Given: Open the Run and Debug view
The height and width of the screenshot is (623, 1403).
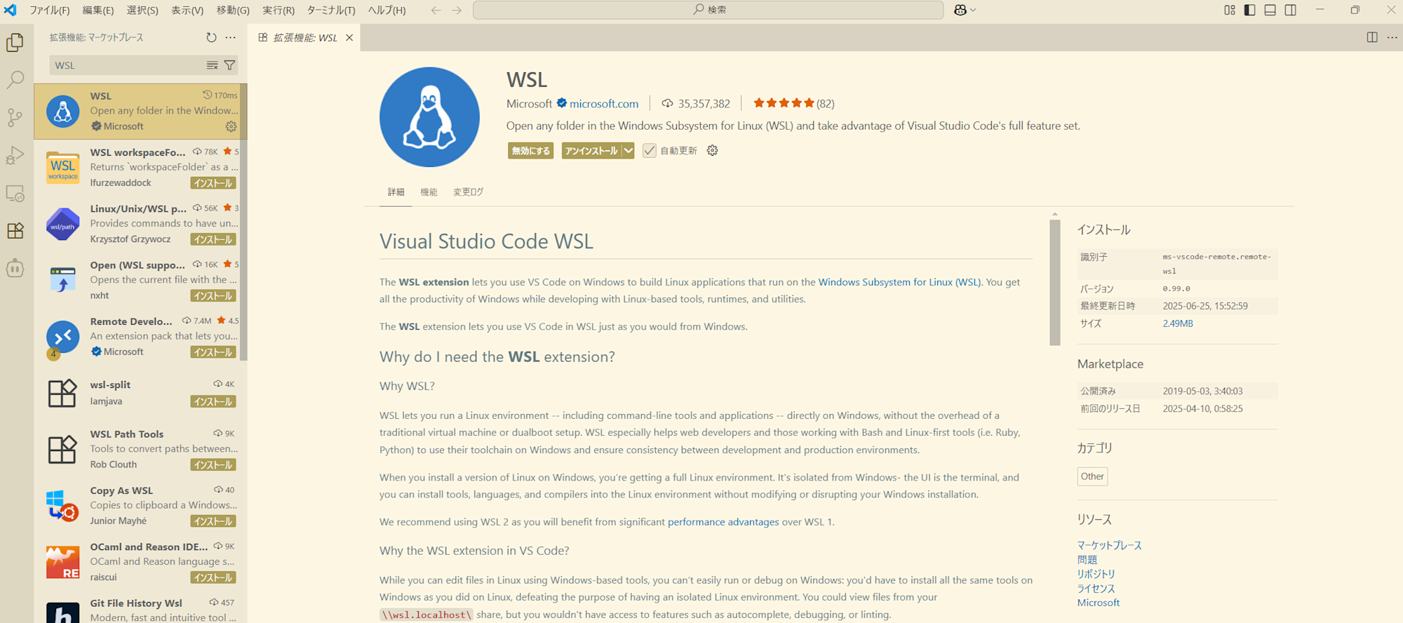Looking at the screenshot, I should [15, 155].
